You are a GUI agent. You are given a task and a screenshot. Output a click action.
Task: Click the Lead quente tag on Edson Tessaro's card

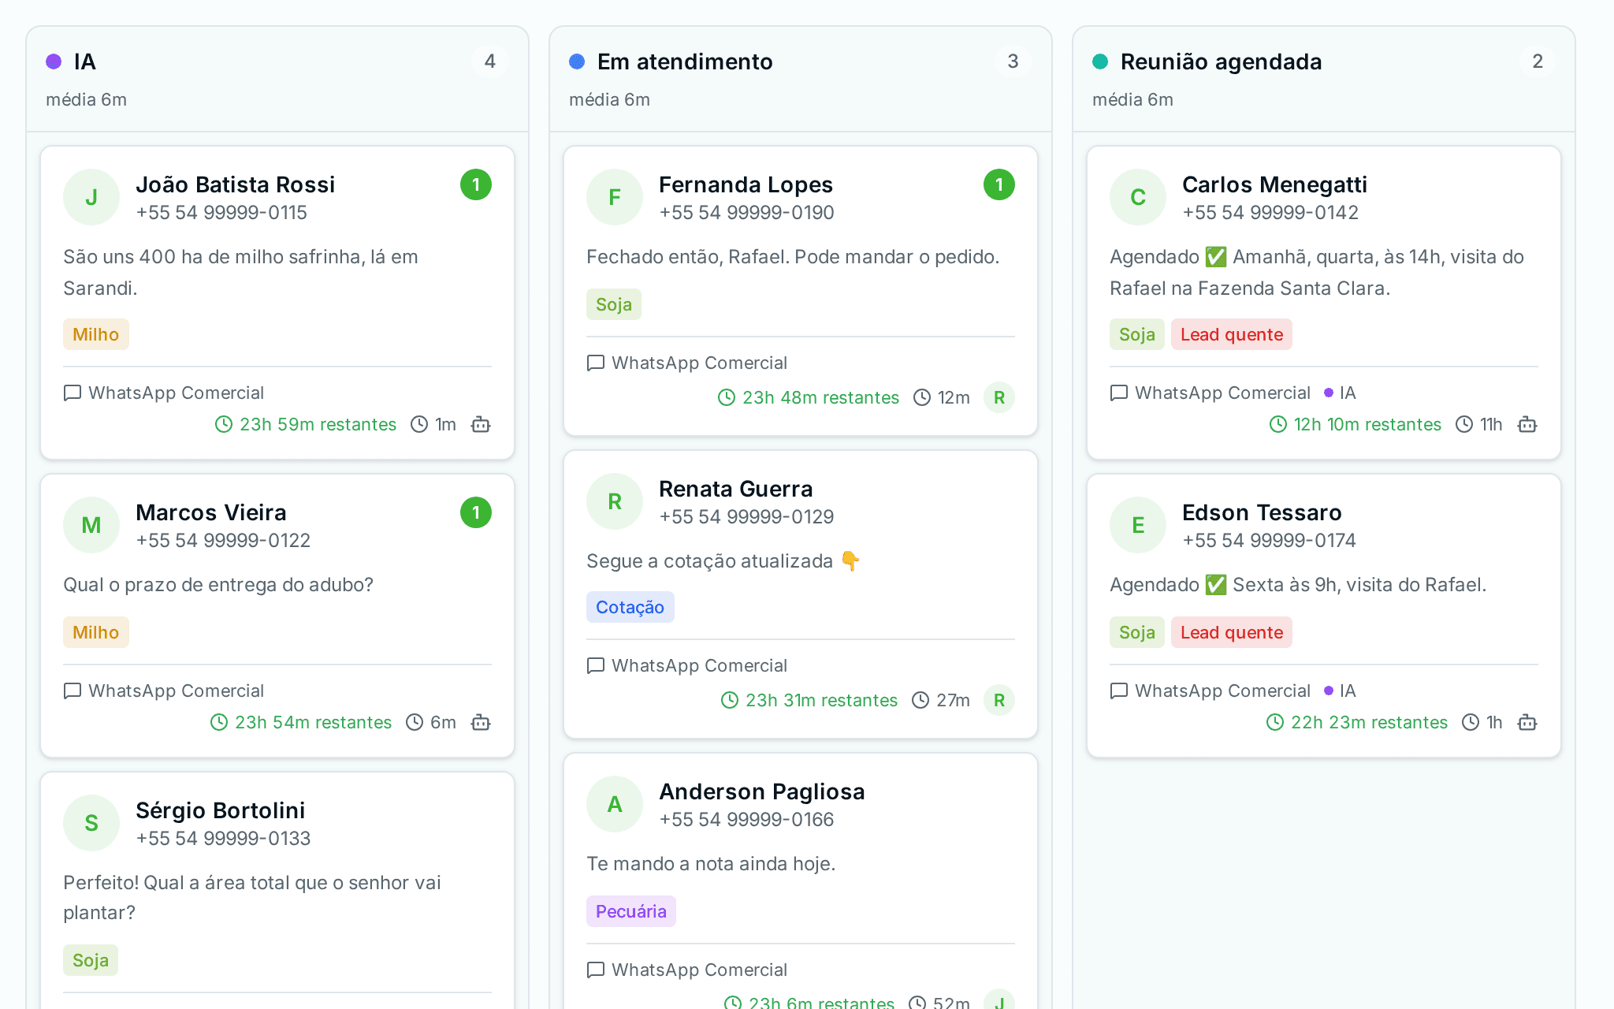pos(1232,632)
